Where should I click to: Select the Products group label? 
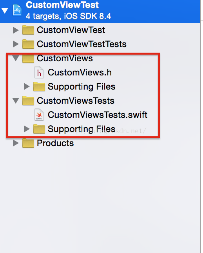(x=55, y=143)
